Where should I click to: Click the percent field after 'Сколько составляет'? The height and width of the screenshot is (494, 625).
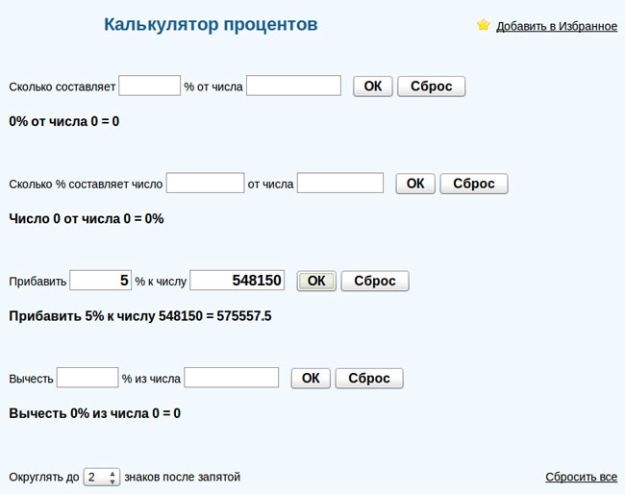tap(150, 86)
